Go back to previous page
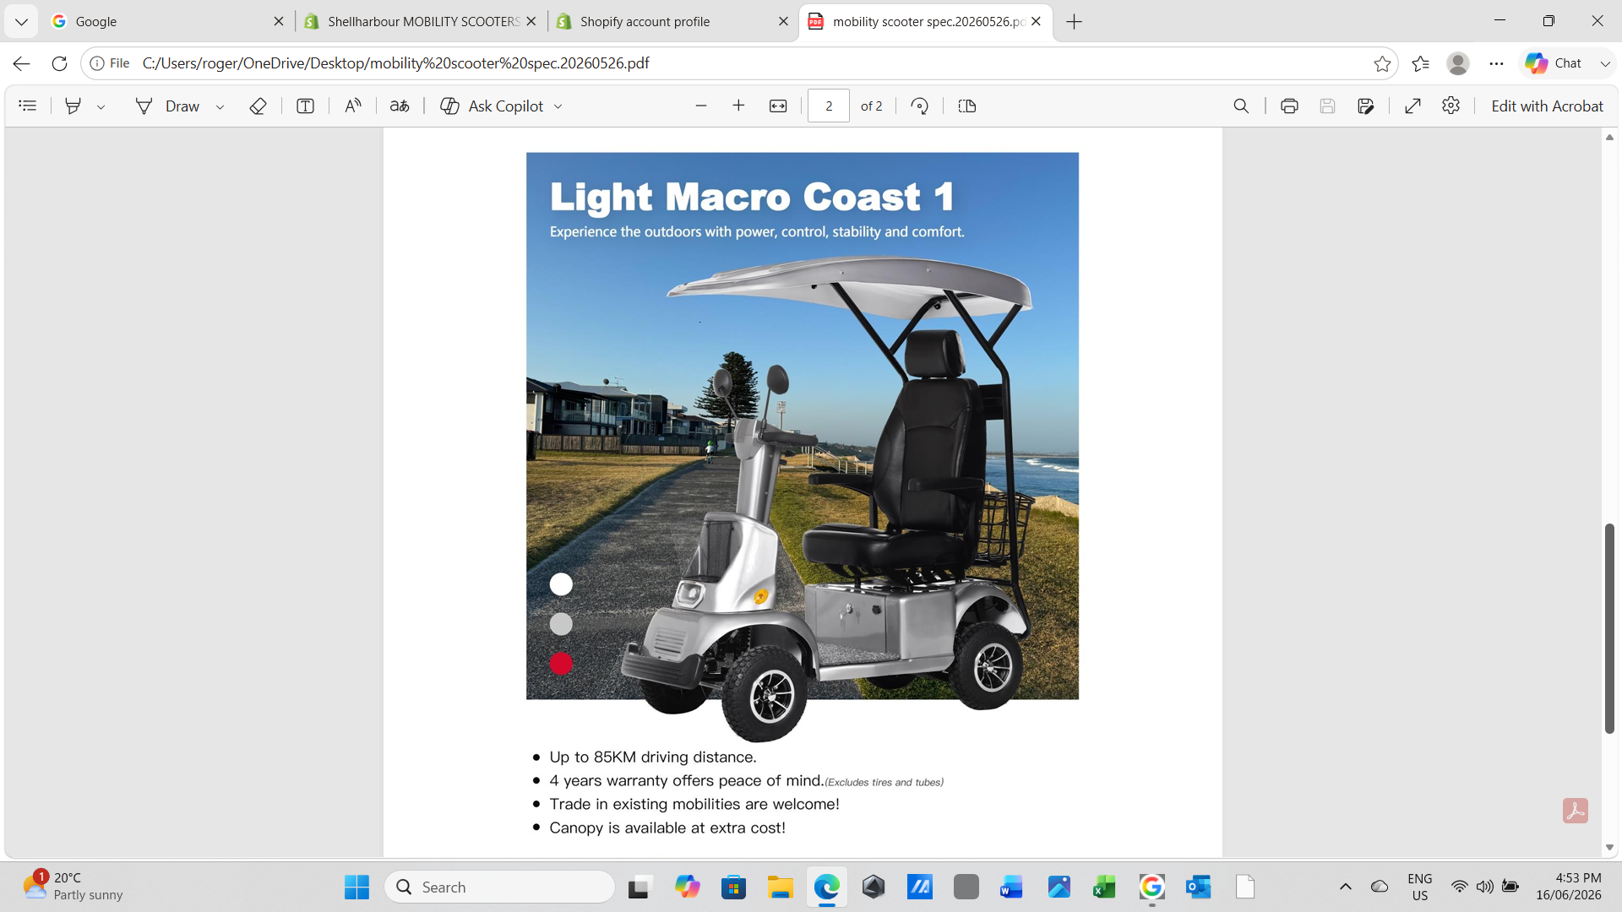Viewport: 1622px width, 912px height. [22, 63]
